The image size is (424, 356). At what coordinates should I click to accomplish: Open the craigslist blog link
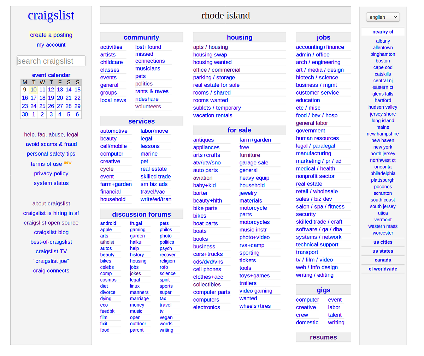(51, 232)
